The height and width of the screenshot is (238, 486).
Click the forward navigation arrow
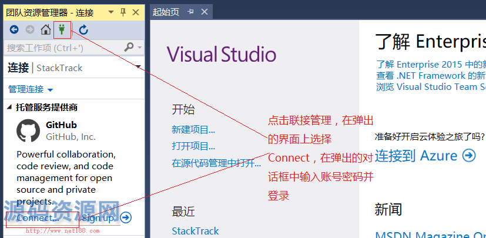tap(30, 30)
